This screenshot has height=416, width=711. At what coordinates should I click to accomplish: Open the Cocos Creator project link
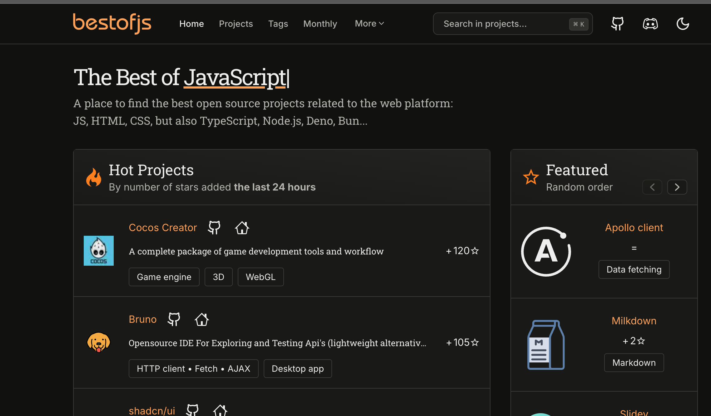point(163,228)
